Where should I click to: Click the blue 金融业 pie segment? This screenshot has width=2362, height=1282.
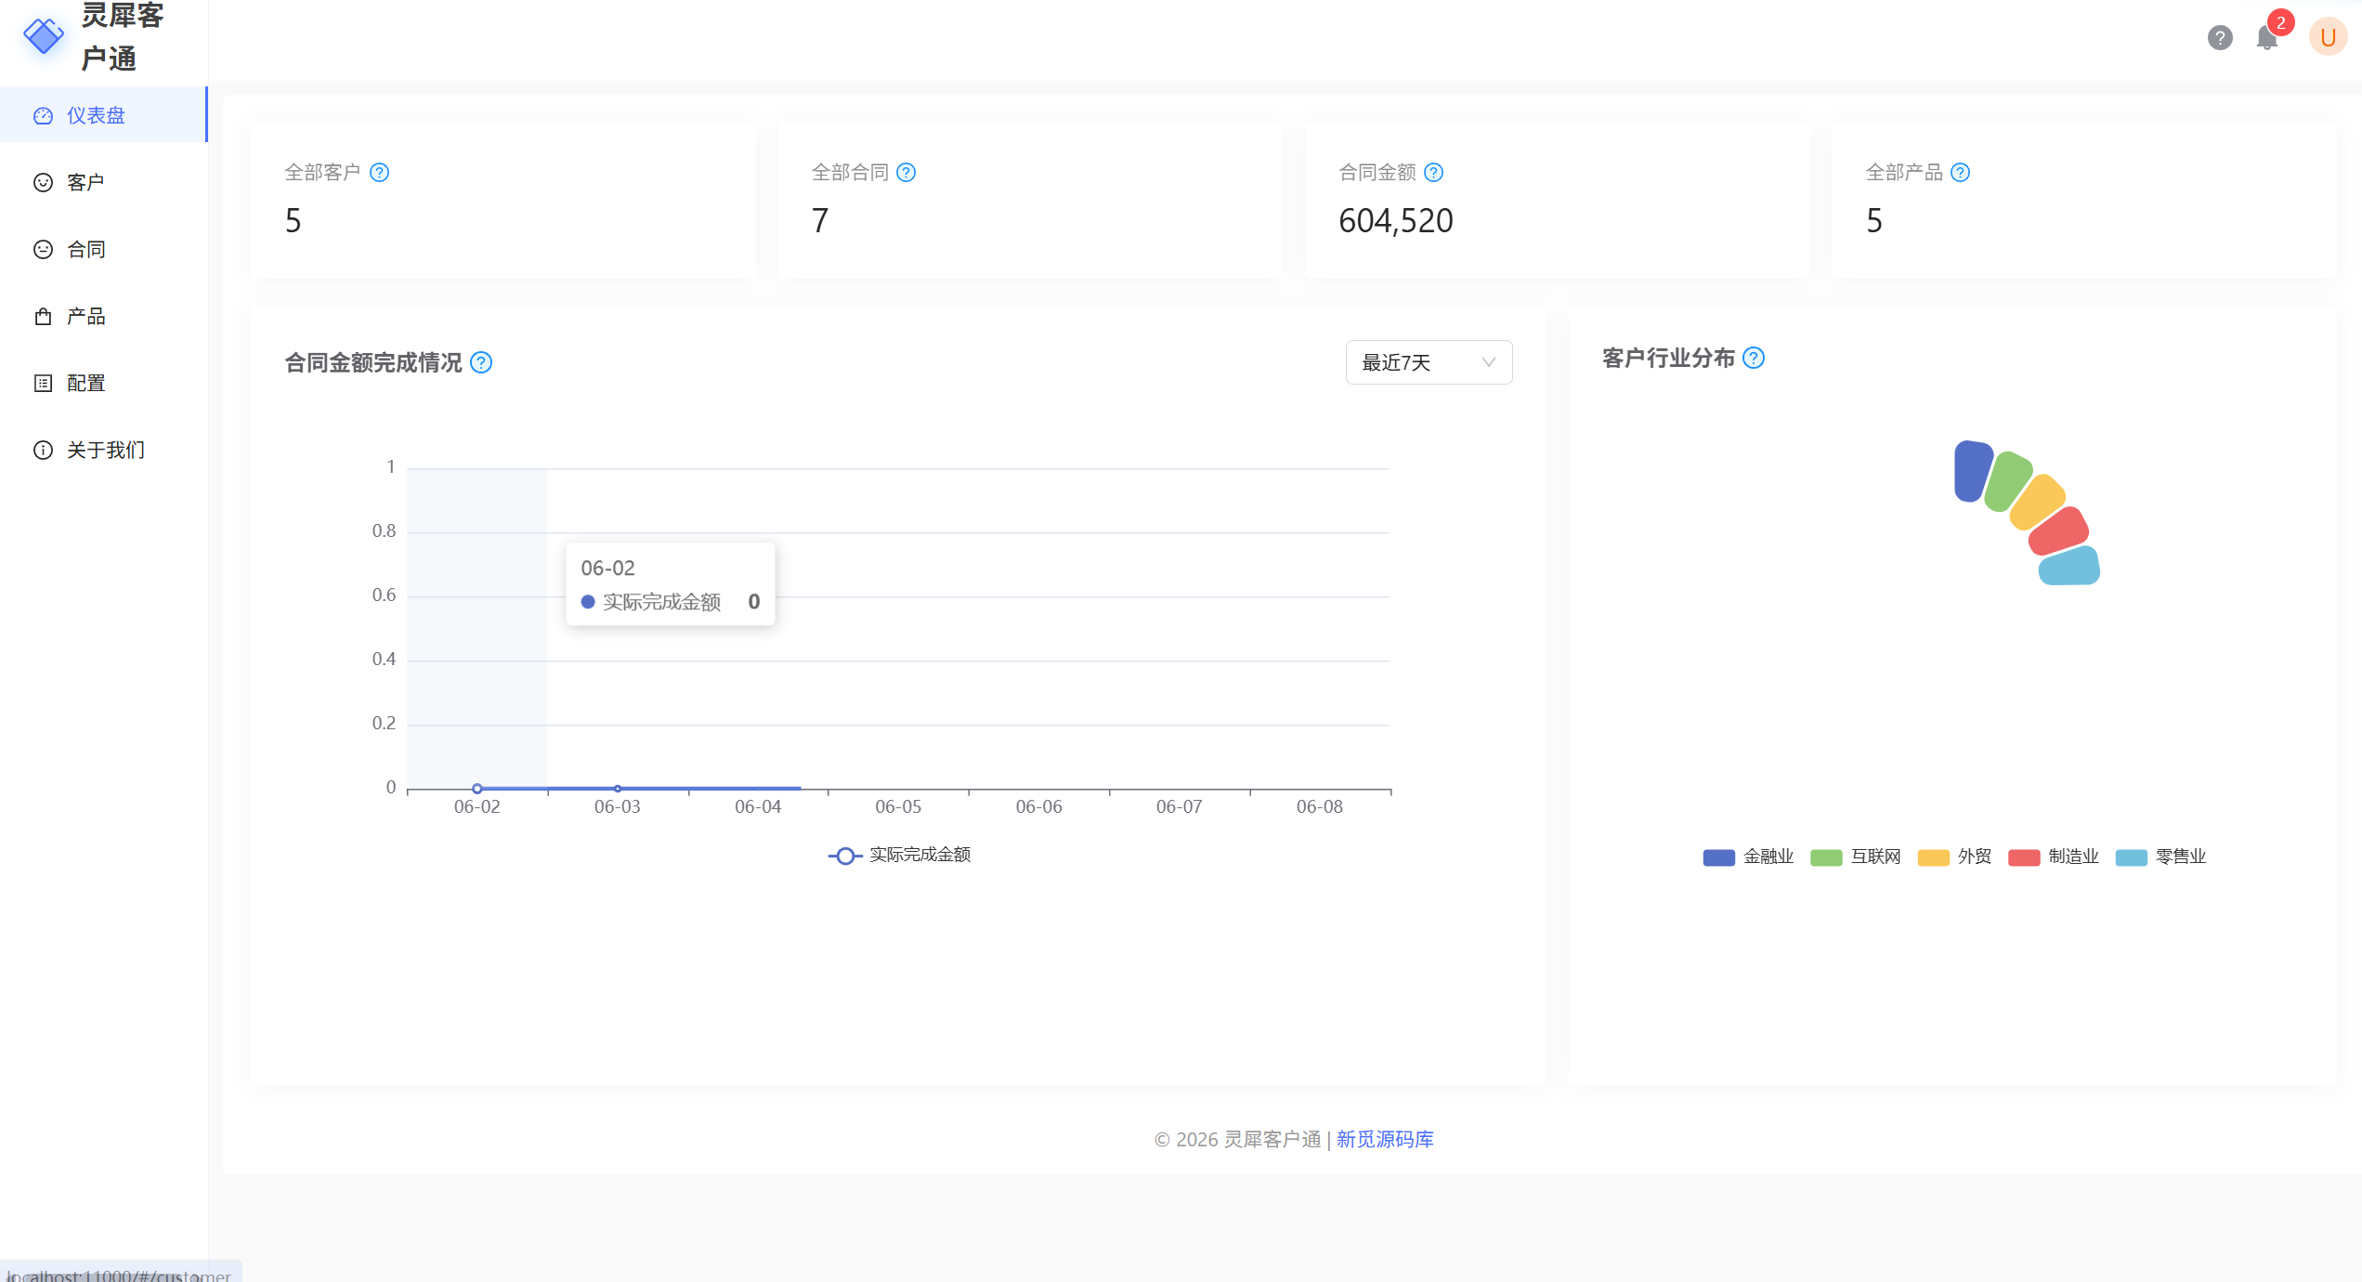click(x=1973, y=471)
